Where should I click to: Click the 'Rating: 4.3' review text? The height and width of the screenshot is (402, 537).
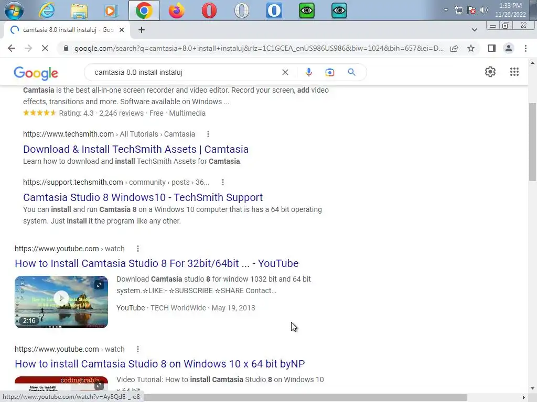pos(76,113)
